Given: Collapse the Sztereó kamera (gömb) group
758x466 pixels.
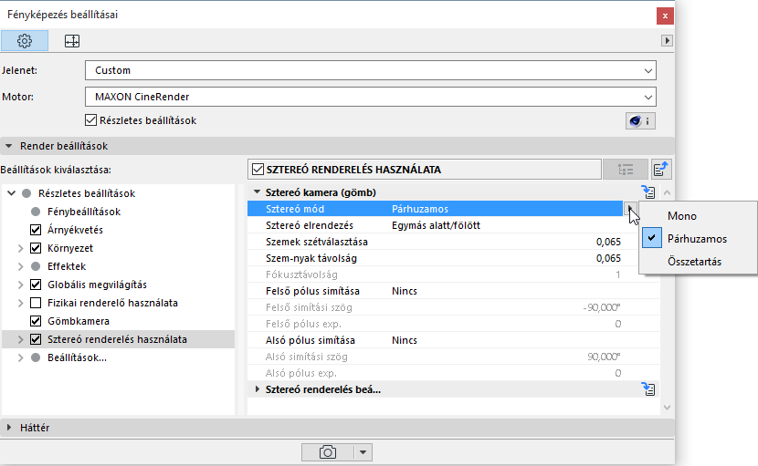Looking at the screenshot, I should click(x=258, y=192).
